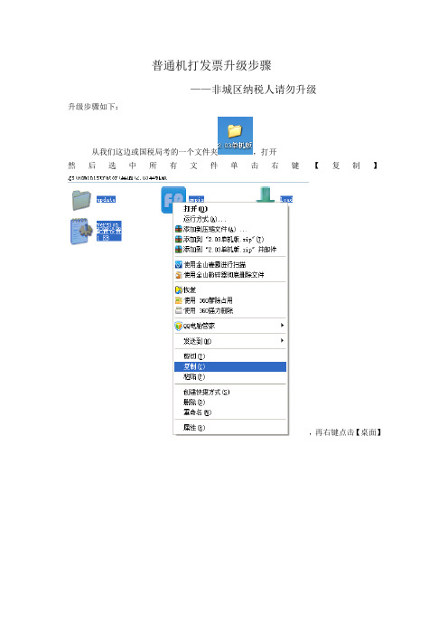Screen dimensions: 448x635
Task: Click the WinRAR icon beside 添加到压缩文件(A)
Action: click(178, 229)
